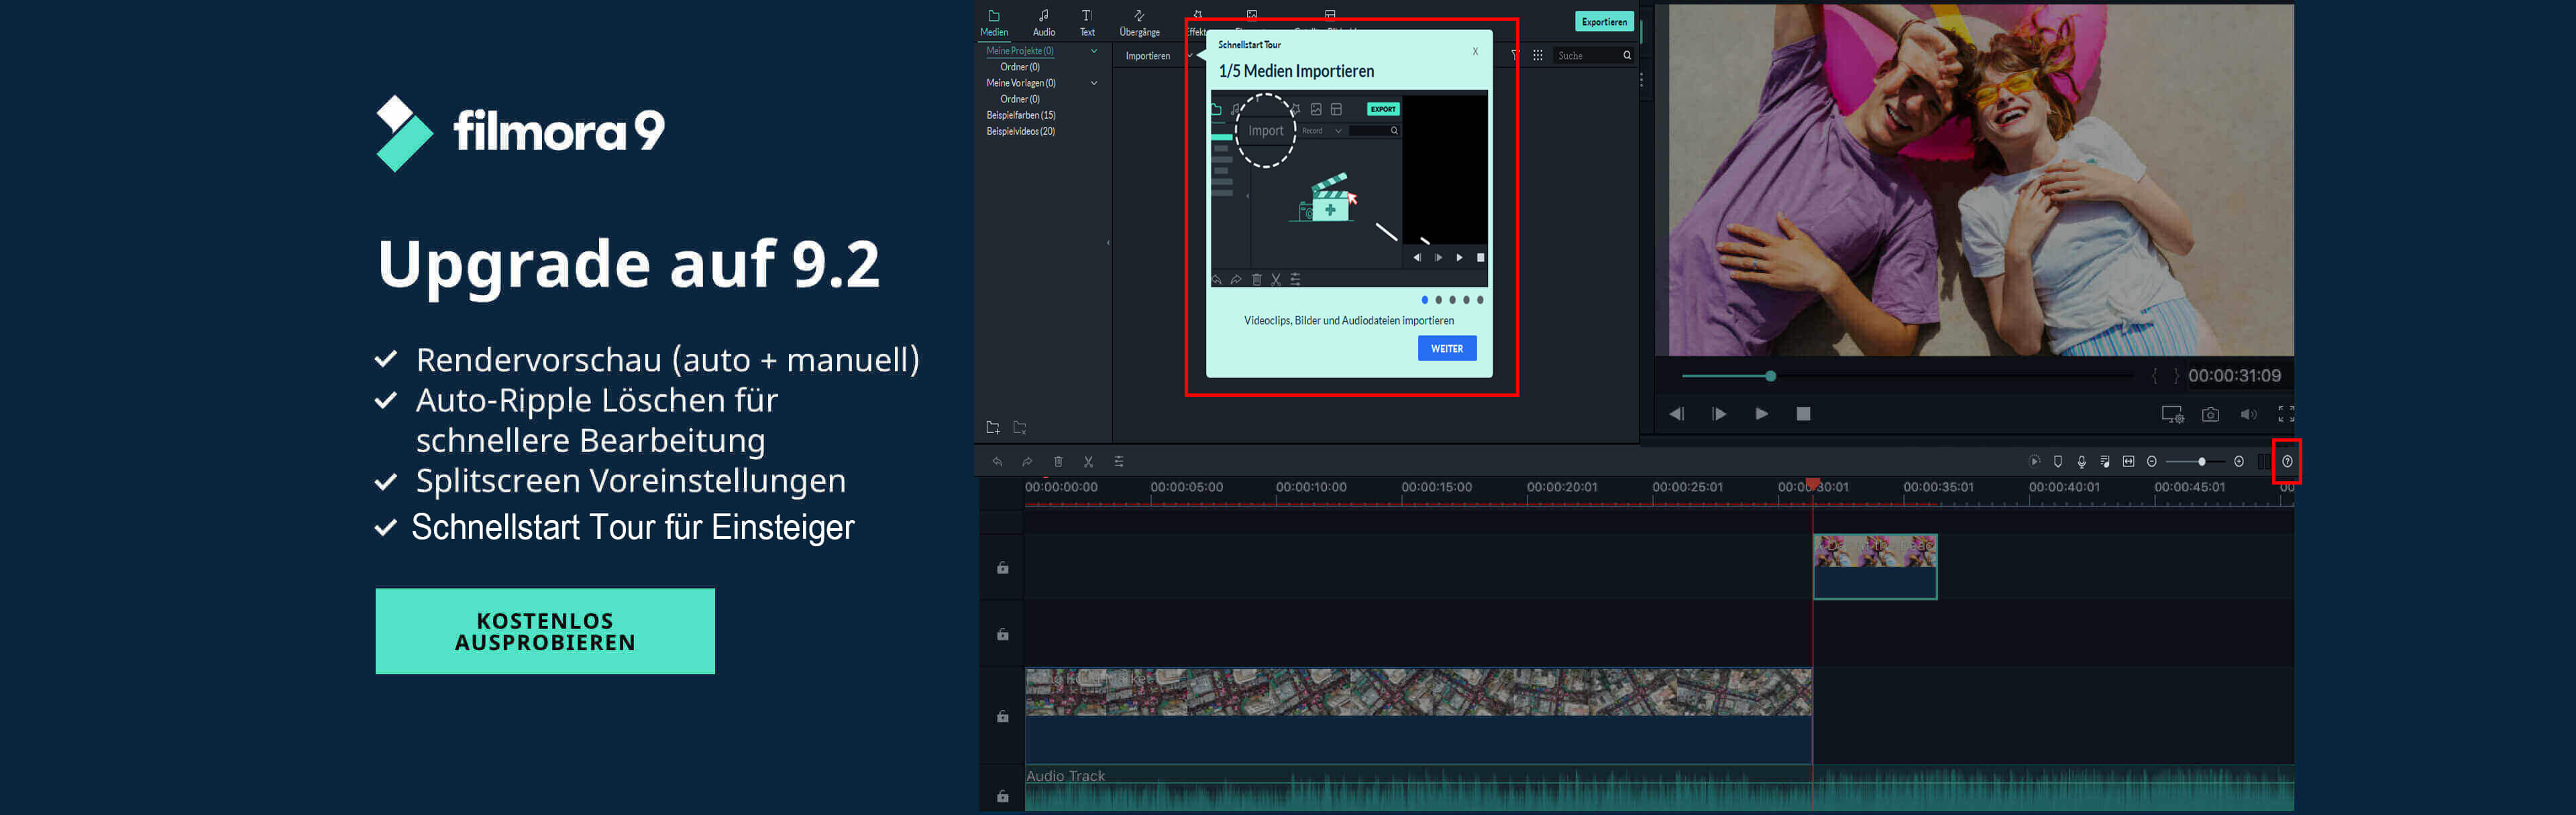Close the Schnellstart Tour popup

(x=1474, y=51)
